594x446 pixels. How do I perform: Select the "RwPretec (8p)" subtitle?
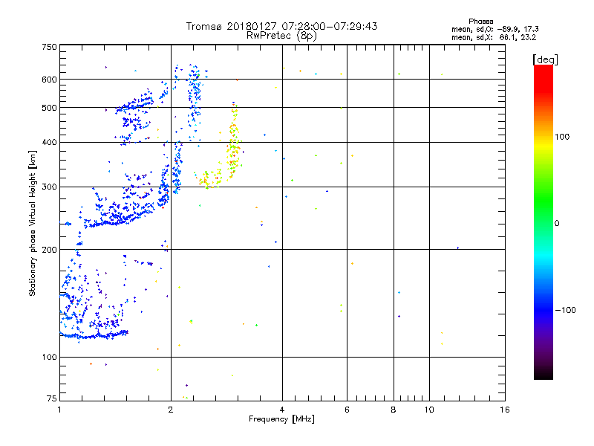click(281, 36)
